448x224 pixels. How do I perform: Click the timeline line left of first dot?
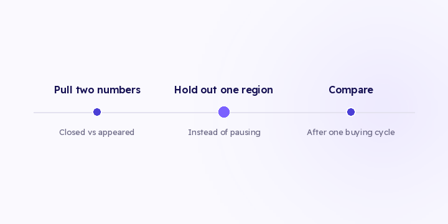pos(63,113)
